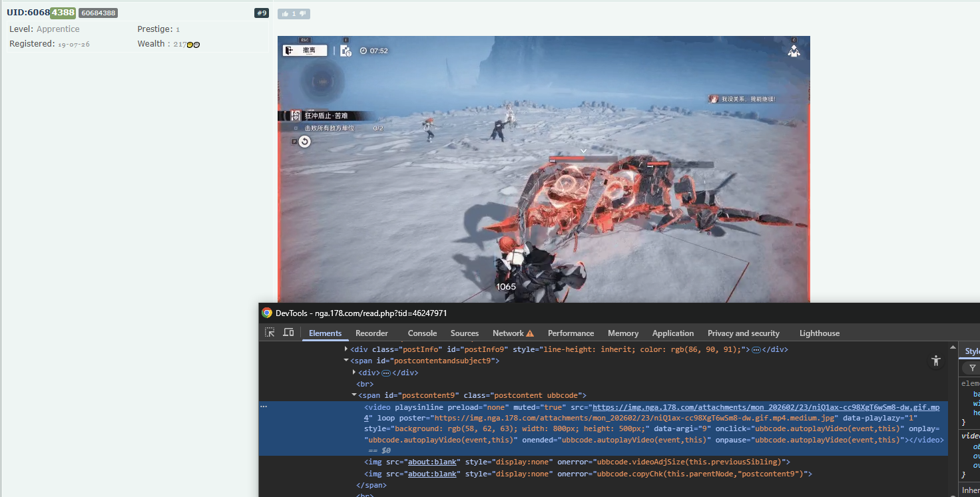Expand the collapsed postInfo9 div node
980x497 pixels.
pos(346,349)
